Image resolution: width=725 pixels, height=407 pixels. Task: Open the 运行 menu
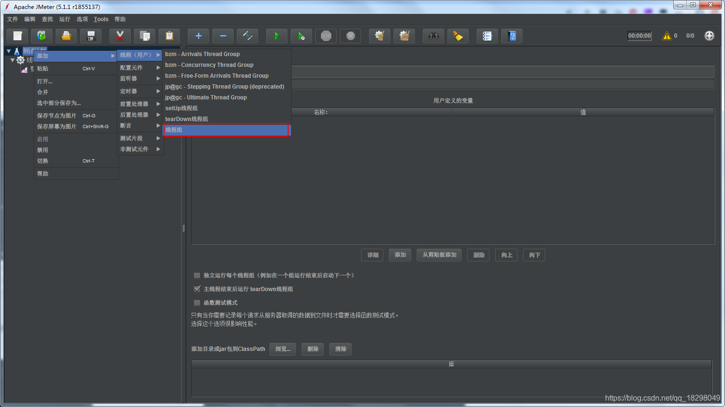(x=65, y=19)
